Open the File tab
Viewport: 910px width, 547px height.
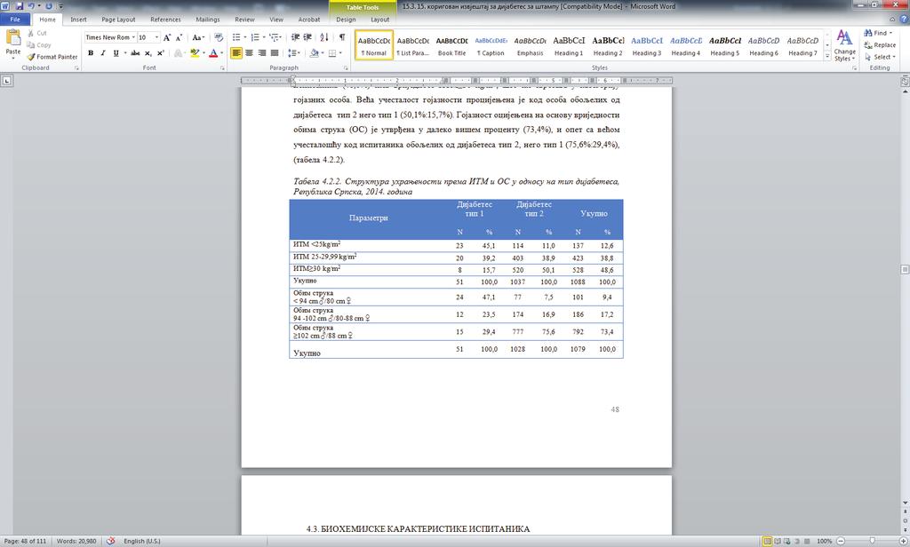(x=15, y=20)
